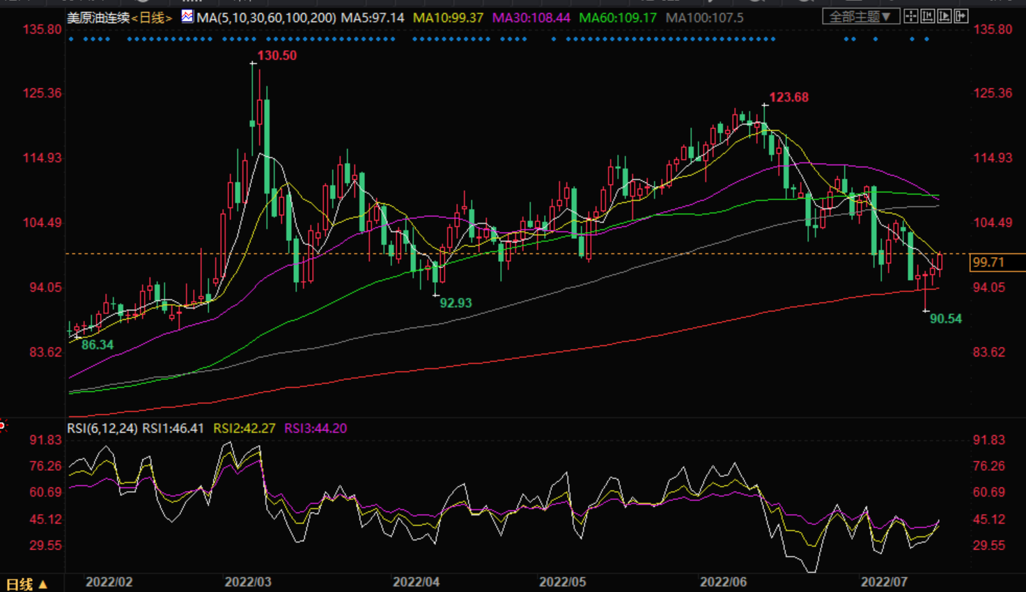Click the play-forward axis icon
The width and height of the screenshot is (1026, 592).
(944, 16)
